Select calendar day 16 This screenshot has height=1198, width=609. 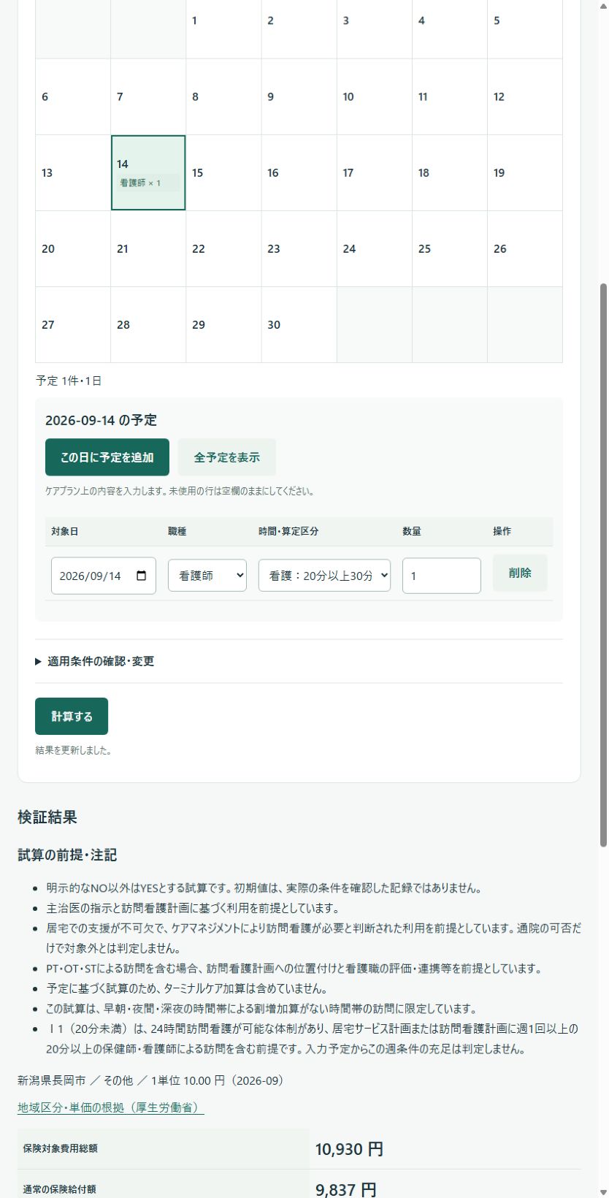(299, 172)
